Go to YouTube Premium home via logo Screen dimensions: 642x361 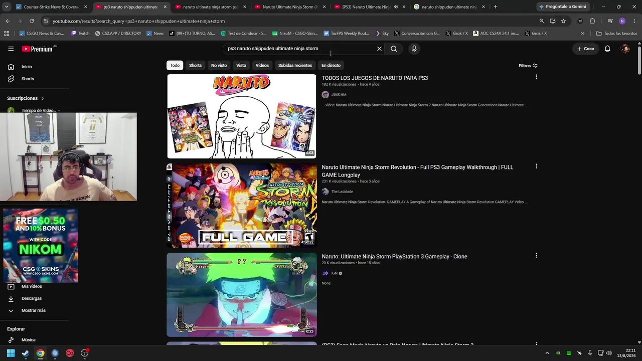point(38,49)
